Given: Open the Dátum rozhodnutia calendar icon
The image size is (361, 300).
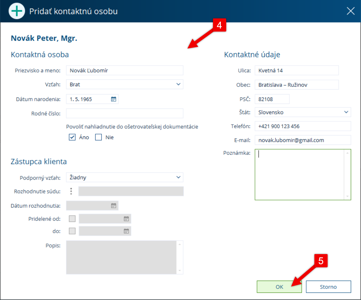Looking at the screenshot, I should (114, 206).
